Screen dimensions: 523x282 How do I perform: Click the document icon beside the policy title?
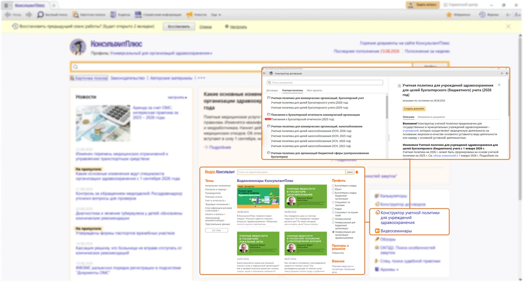[x=399, y=86]
